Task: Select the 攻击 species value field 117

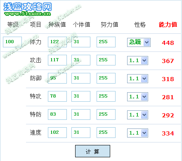Action: (x=57, y=60)
